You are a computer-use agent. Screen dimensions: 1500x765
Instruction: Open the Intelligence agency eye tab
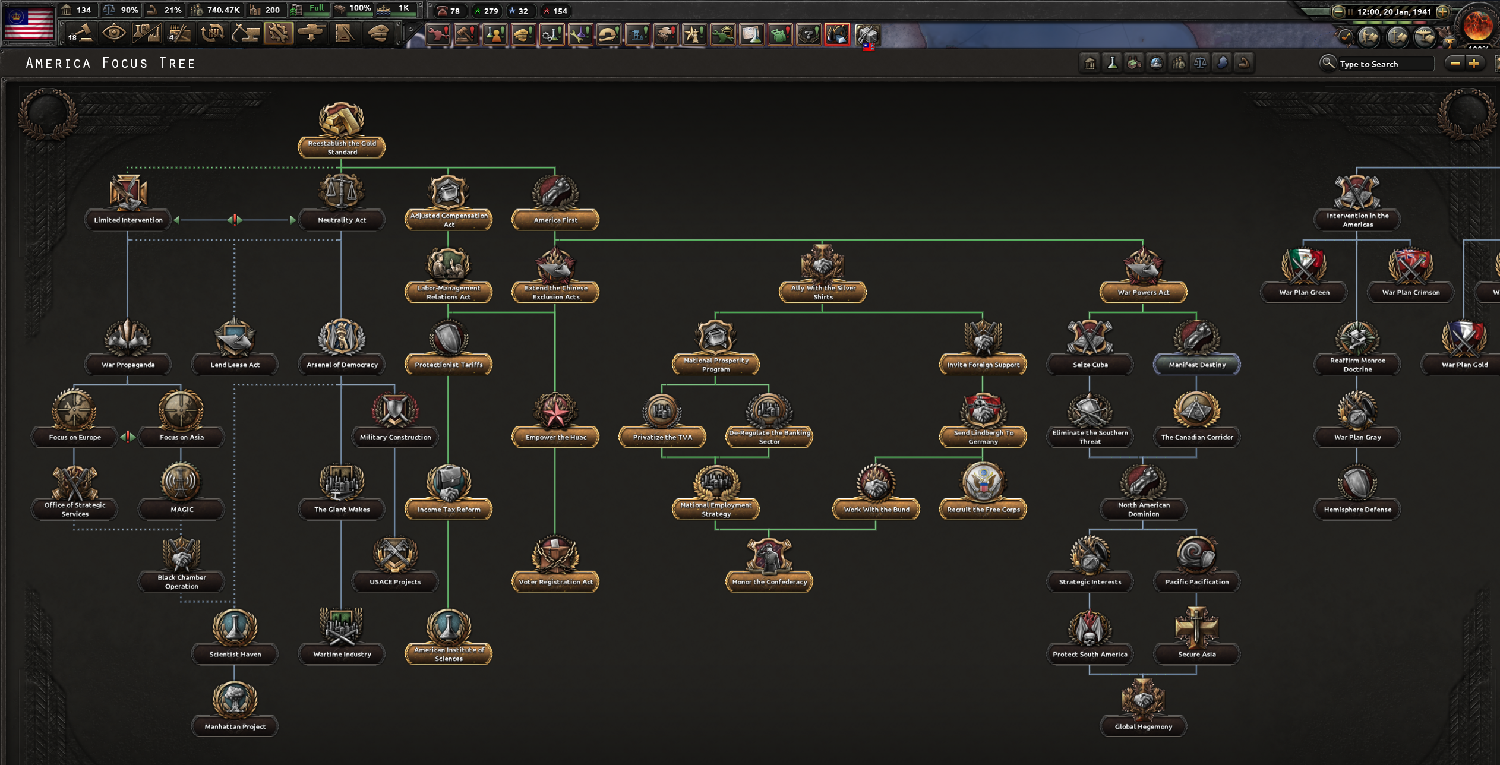[113, 33]
